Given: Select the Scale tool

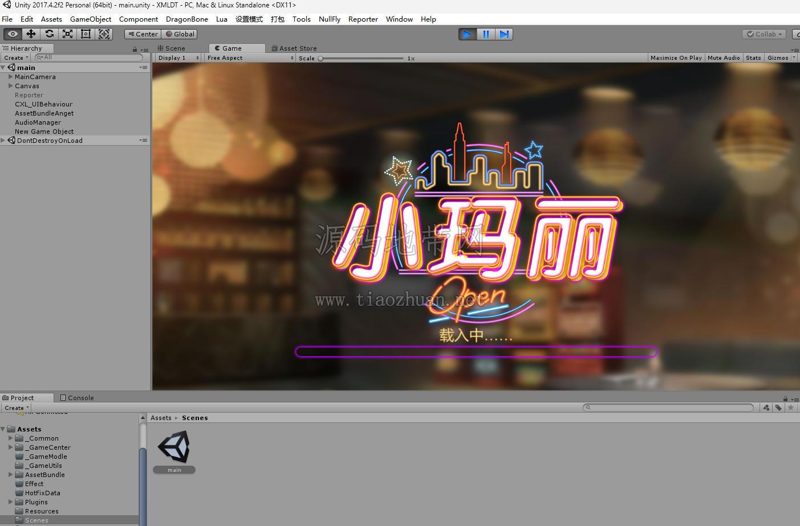Looking at the screenshot, I should coord(68,34).
